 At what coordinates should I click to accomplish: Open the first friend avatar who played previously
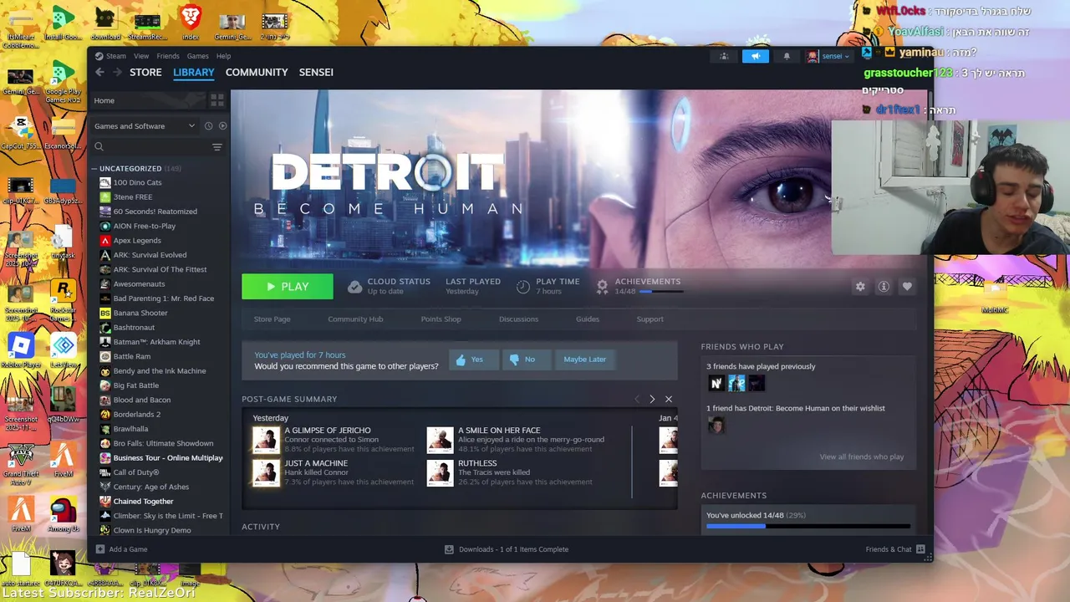[716, 383]
